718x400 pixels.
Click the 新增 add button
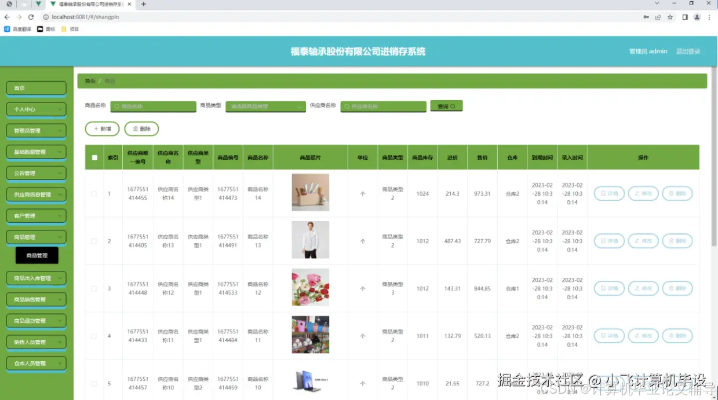102,129
